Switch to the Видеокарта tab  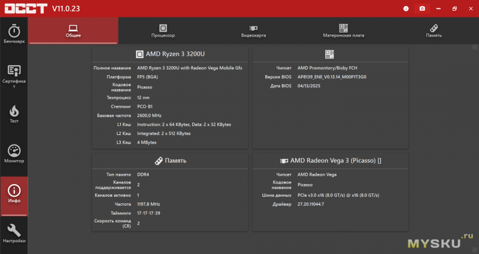click(253, 31)
